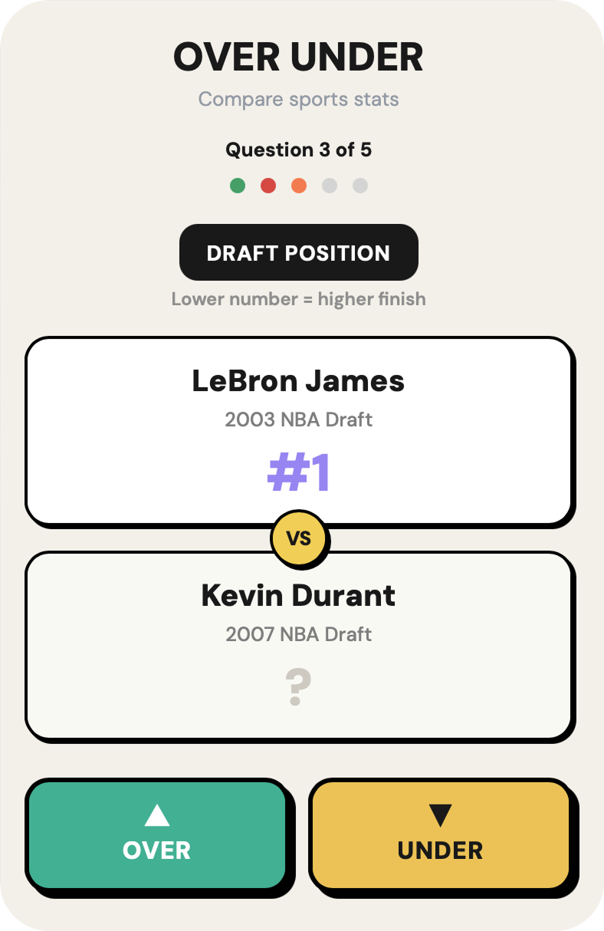Click the 2003 NBA Draft label
Screen dimensions: 604x931
click(x=299, y=419)
